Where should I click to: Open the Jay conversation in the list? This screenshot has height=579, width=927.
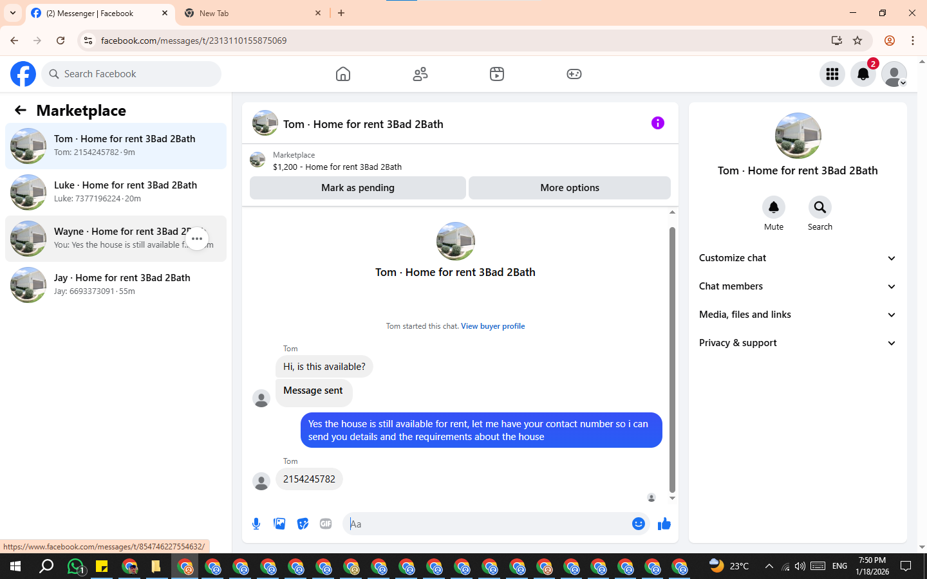coord(116,285)
